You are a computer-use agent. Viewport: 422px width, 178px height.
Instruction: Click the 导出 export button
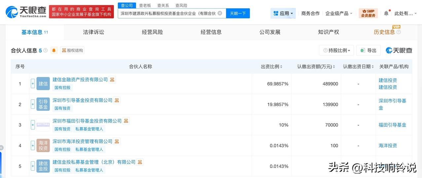click(369, 50)
